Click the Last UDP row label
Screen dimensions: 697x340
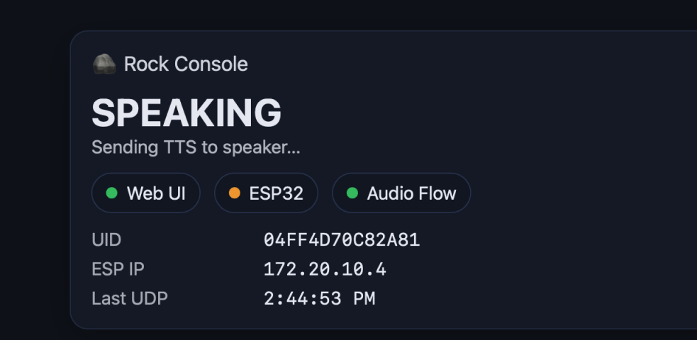tap(130, 298)
